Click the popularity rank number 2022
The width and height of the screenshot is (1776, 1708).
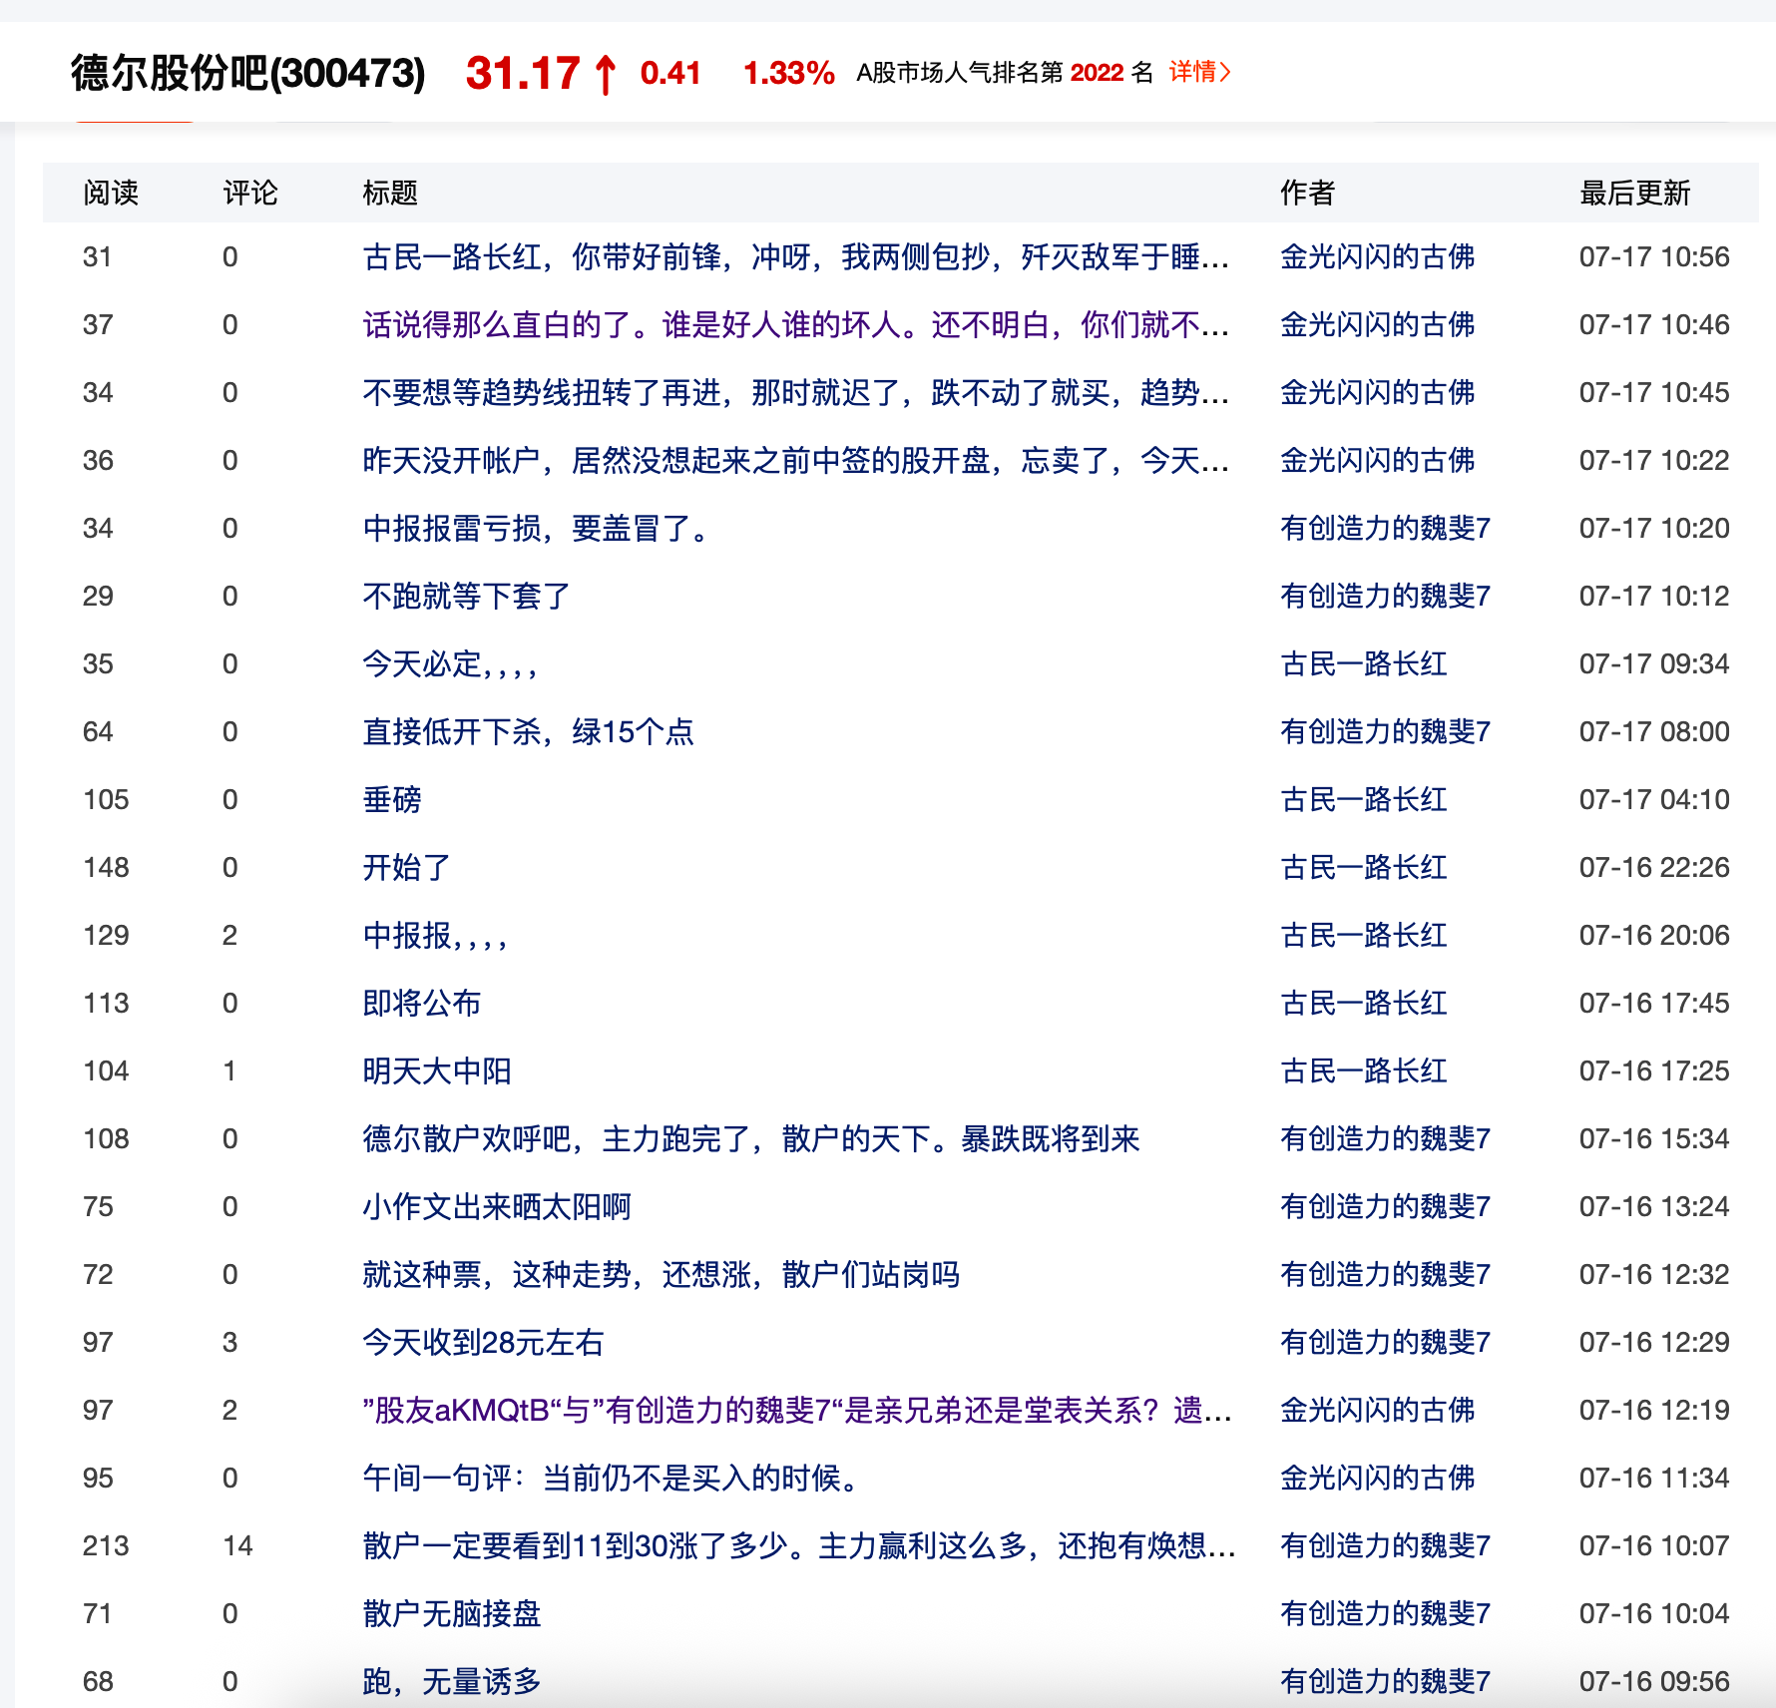1098,73
